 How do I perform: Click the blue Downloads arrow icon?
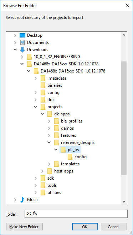pos(22,50)
